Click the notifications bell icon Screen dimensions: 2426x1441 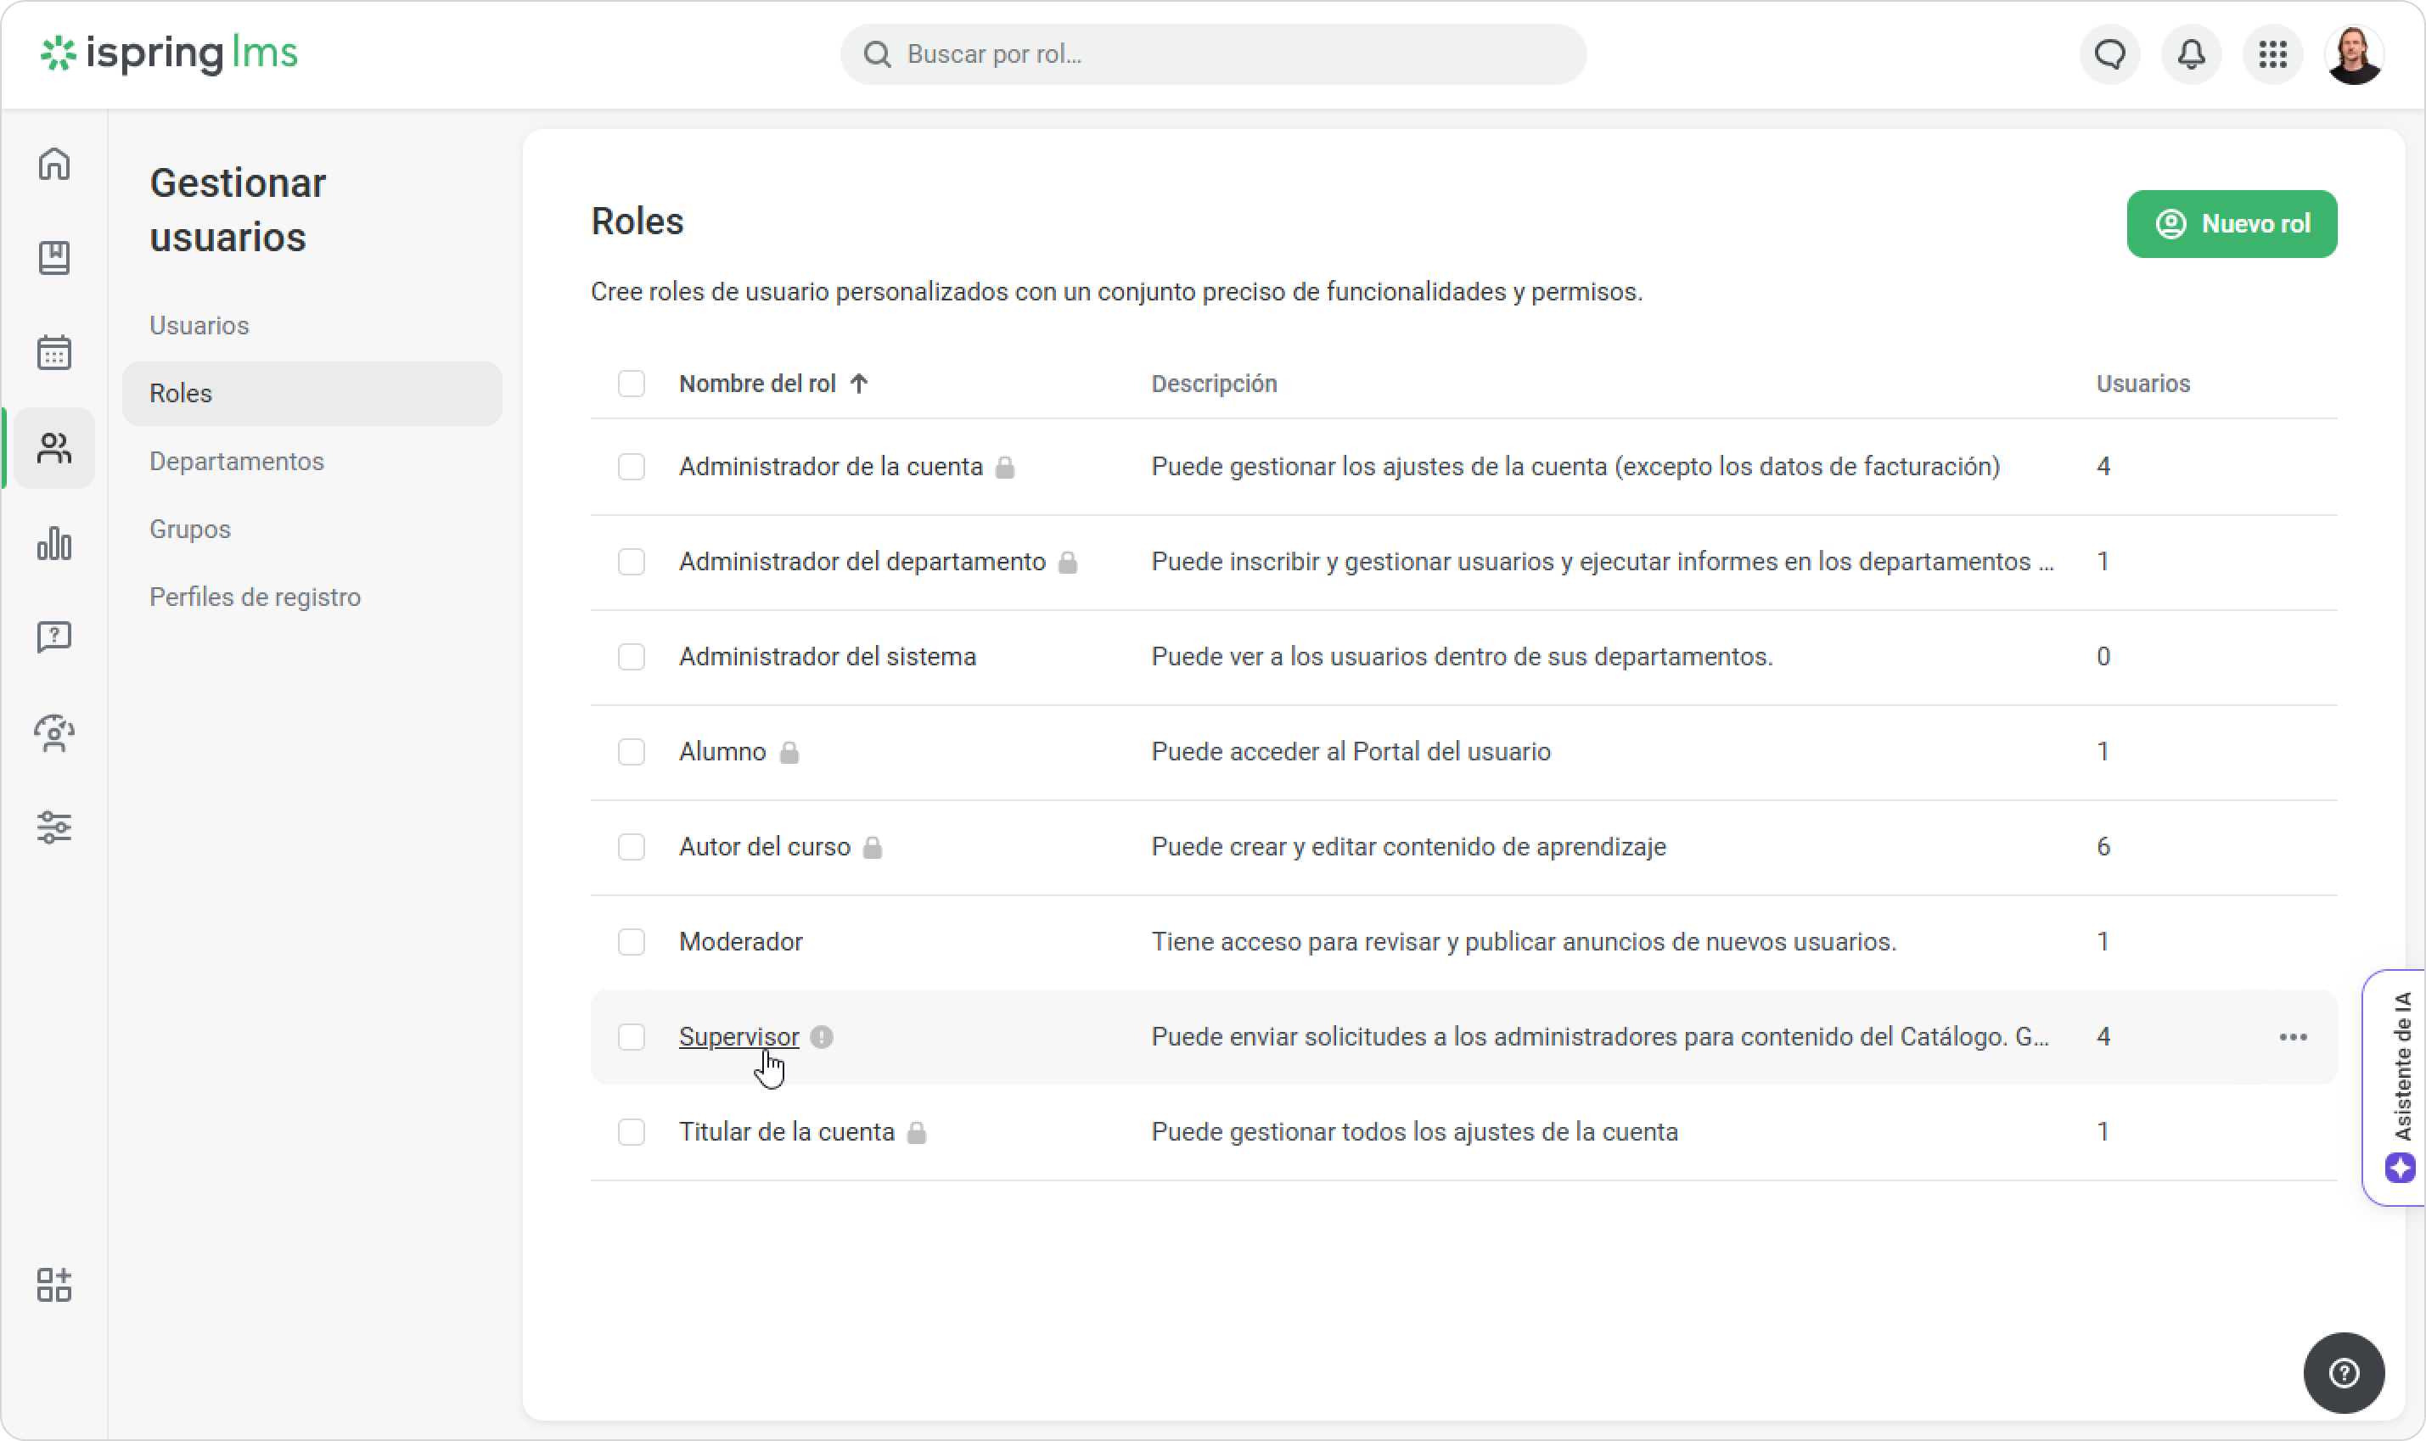coord(2191,54)
